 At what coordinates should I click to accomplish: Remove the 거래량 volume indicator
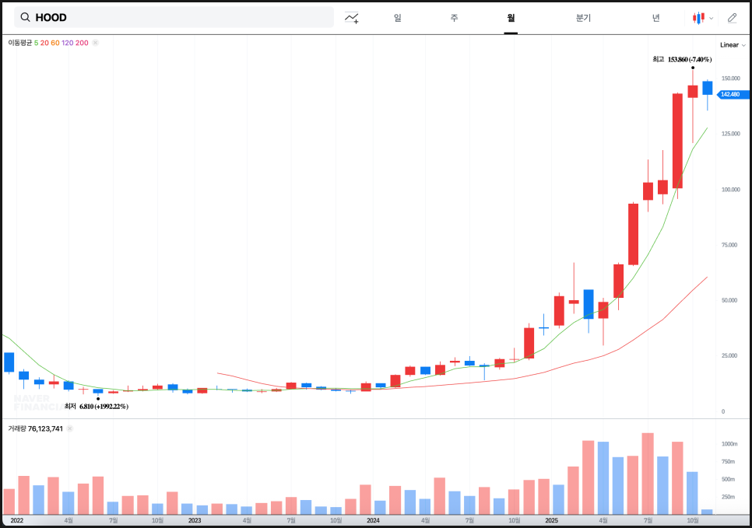(69, 428)
